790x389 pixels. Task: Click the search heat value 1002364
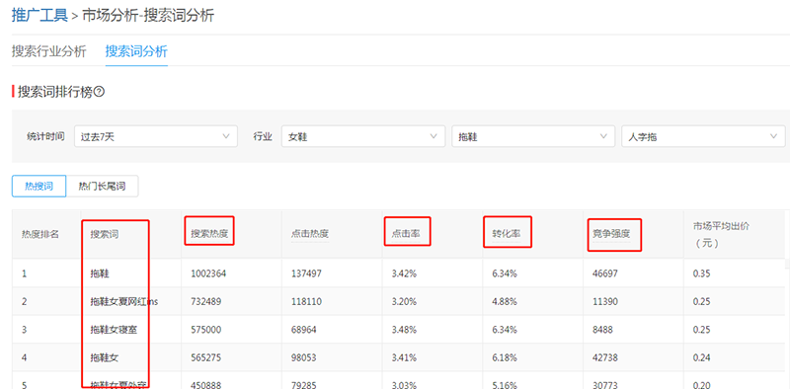(208, 273)
